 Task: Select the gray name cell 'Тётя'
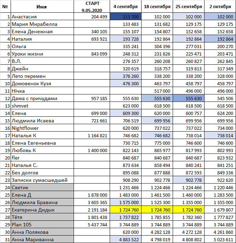point(42,217)
